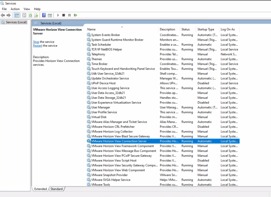Image resolution: width=271 pixels, height=197 pixels.
Task: Open the File menu
Action: tap(4, 9)
